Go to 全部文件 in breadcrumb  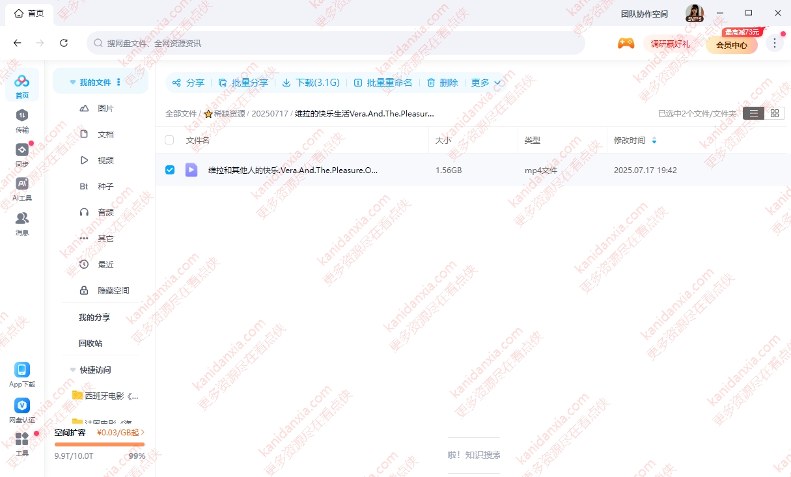pos(181,113)
